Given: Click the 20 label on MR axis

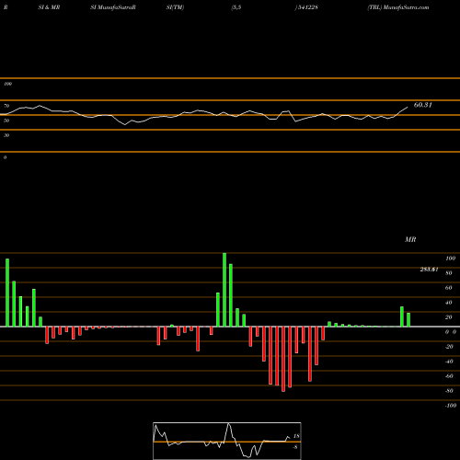Looking at the screenshot, I should point(449,317).
